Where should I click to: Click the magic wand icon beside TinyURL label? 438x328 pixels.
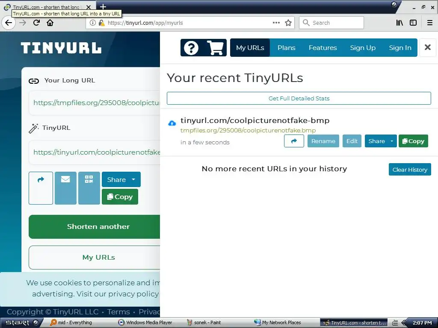tap(33, 128)
